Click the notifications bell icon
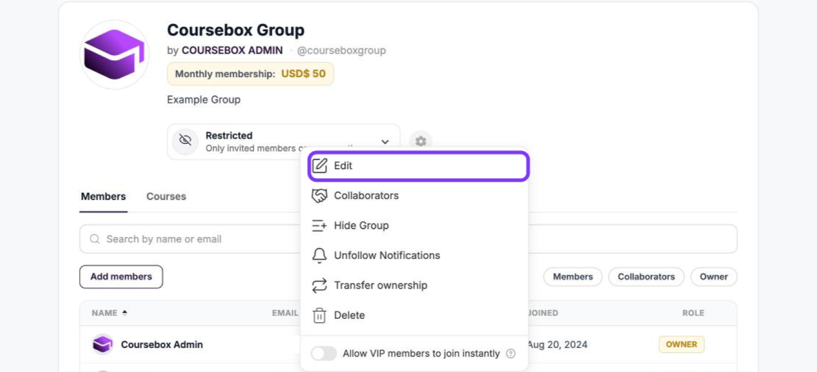817x372 pixels. click(319, 255)
